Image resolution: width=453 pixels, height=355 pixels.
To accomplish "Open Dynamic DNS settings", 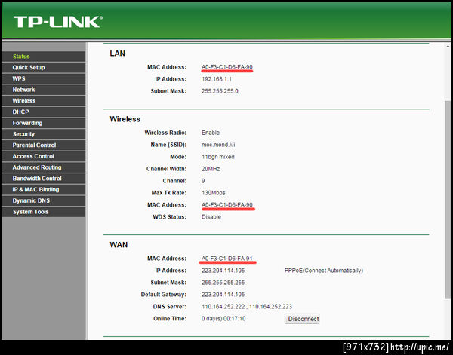I will pyautogui.click(x=43, y=200).
